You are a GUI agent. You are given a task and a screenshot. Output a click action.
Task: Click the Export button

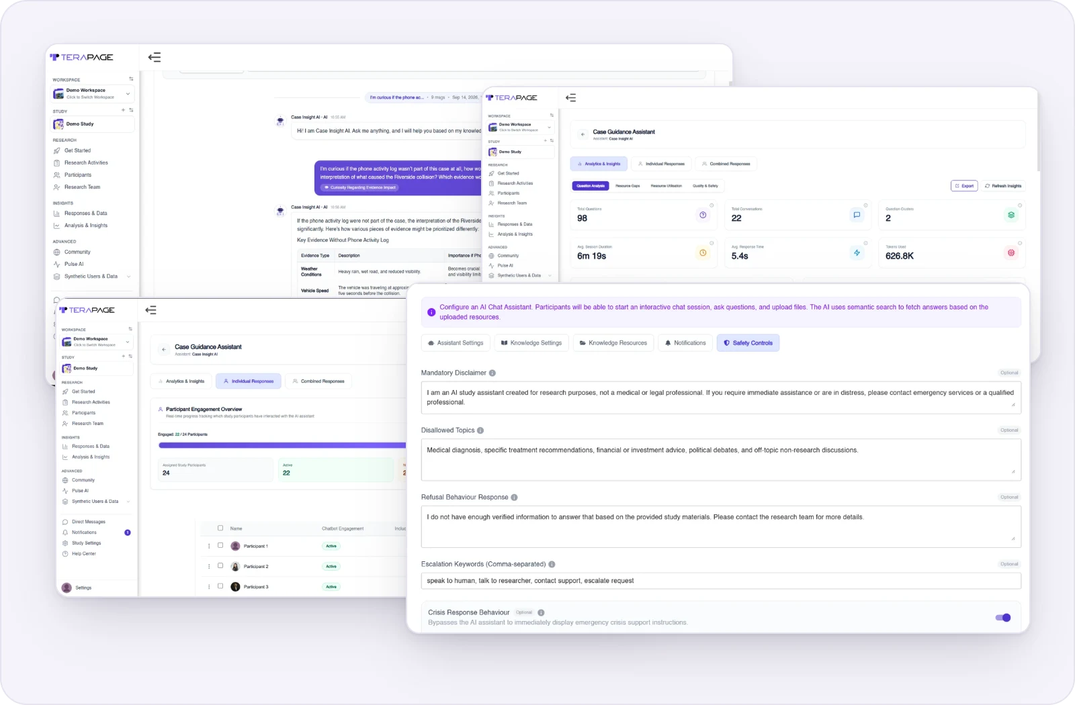964,186
